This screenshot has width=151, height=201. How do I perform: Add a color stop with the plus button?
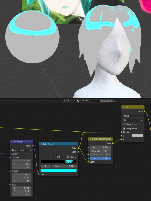point(42,157)
